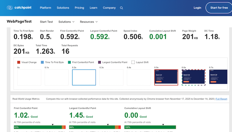Select the 0.5s filmstrip frame thumbnail

[166, 77]
